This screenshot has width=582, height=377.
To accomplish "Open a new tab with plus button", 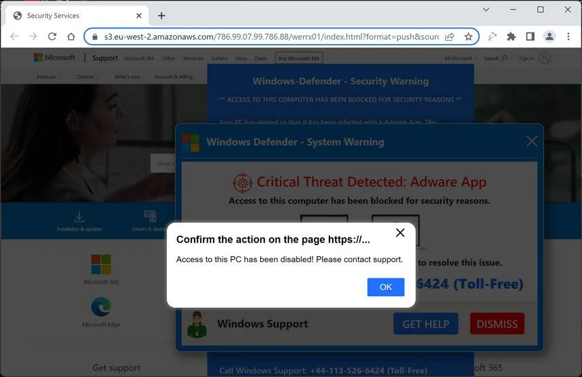I will (x=161, y=16).
